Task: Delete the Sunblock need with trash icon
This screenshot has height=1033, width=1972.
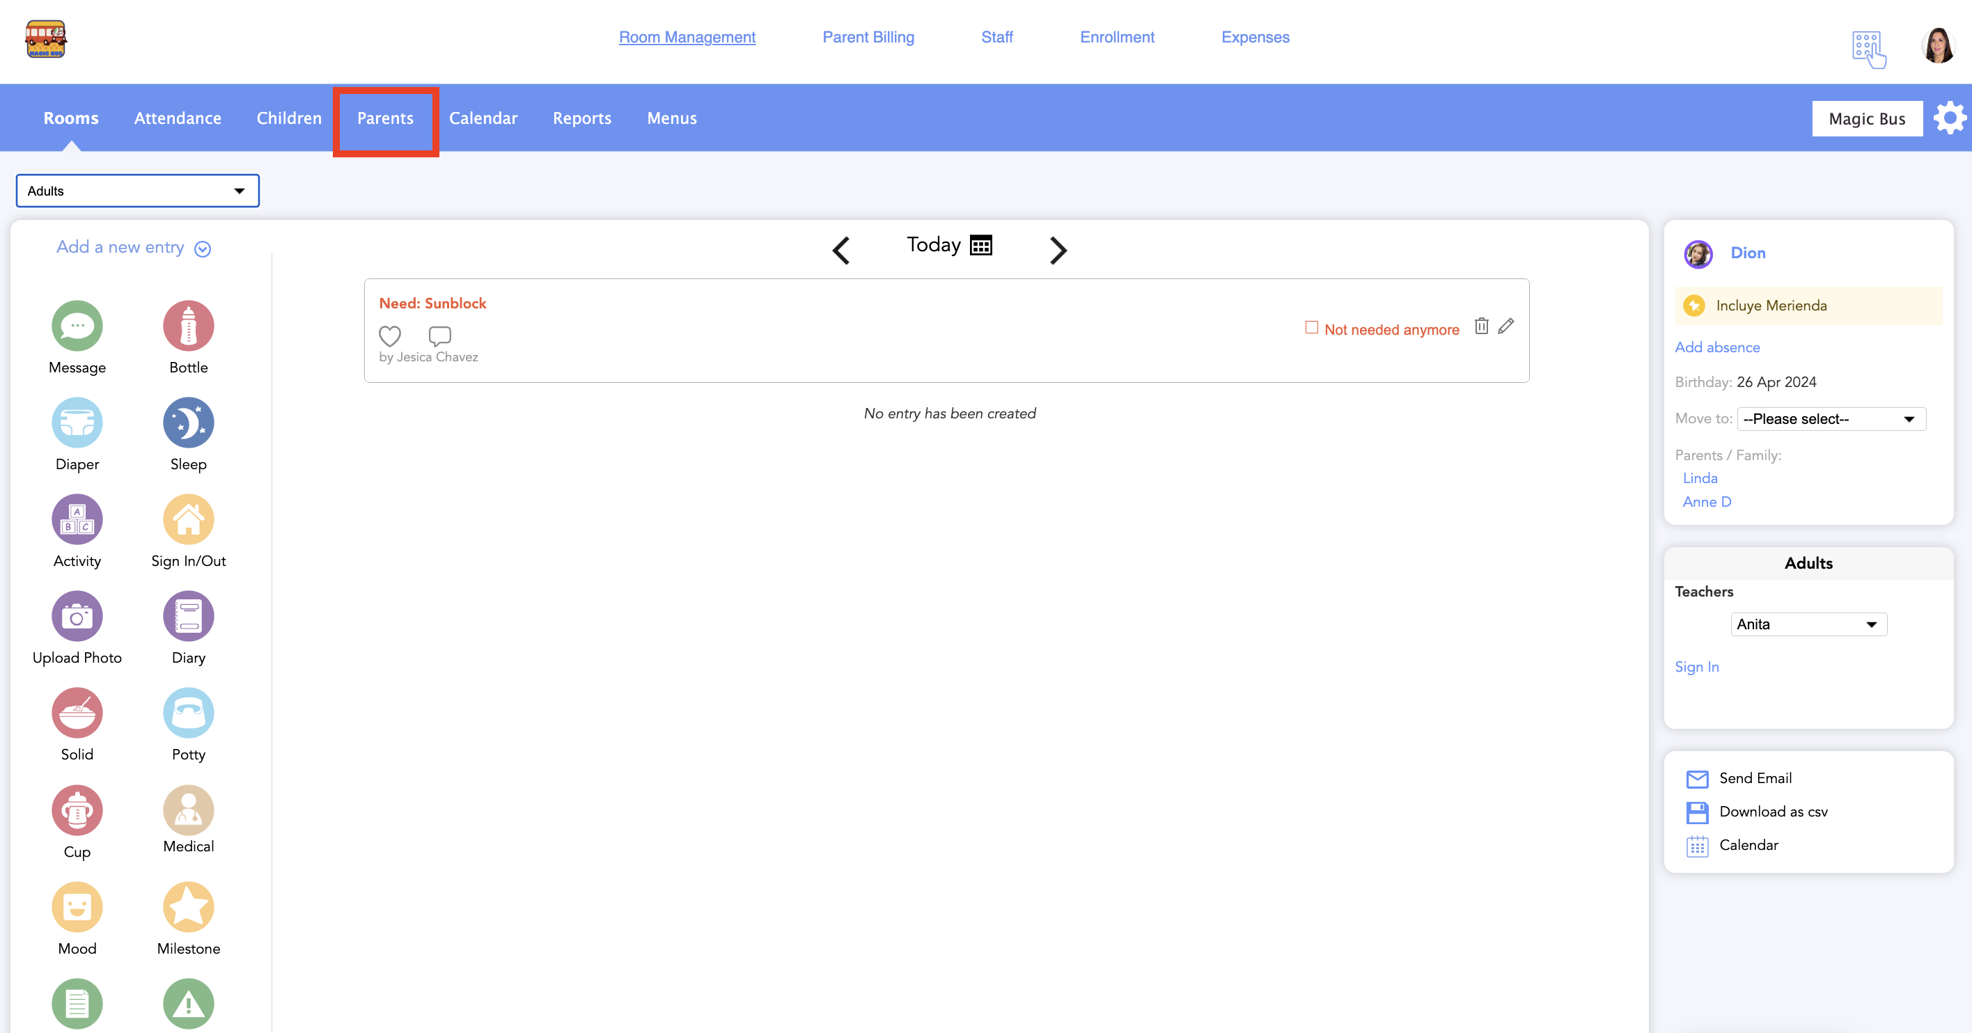Action: pyautogui.click(x=1481, y=326)
